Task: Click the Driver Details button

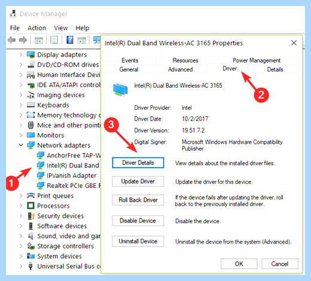Action: (138, 163)
